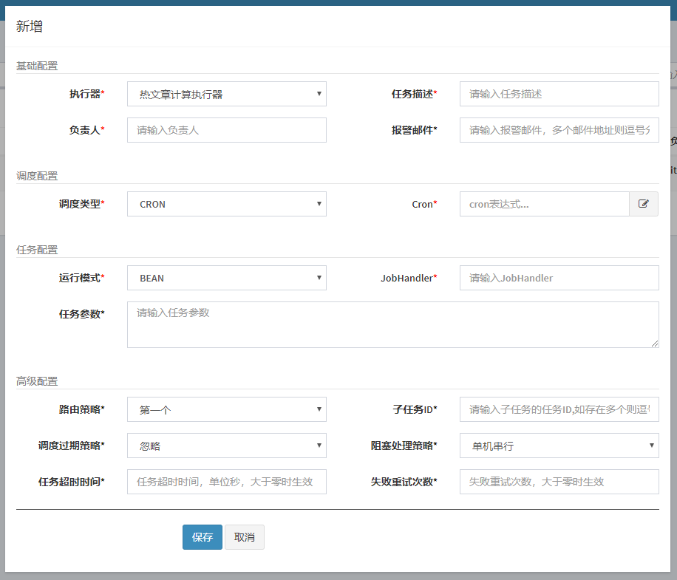Open the 阻塞处理策略 dropdown
This screenshot has height=580, width=677.
(558, 446)
